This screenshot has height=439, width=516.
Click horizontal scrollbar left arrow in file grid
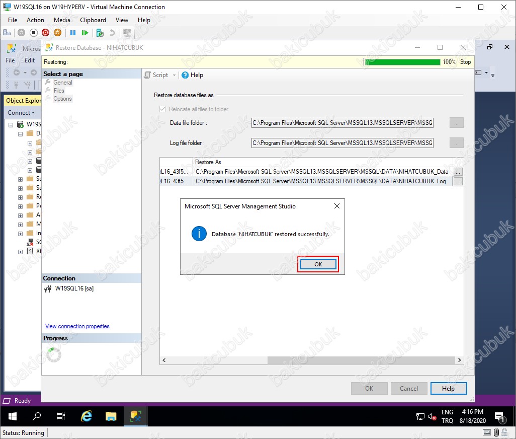164,360
